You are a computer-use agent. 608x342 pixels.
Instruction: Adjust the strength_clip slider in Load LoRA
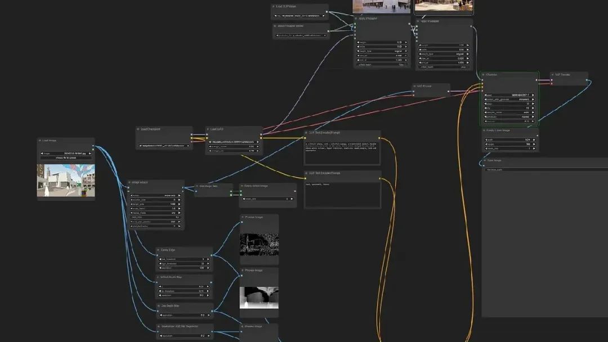[x=234, y=151]
